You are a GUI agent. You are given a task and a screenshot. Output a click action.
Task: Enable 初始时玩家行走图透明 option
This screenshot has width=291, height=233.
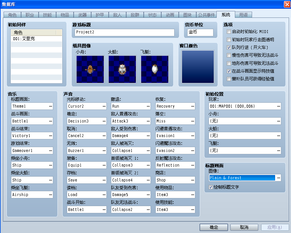click(x=229, y=40)
